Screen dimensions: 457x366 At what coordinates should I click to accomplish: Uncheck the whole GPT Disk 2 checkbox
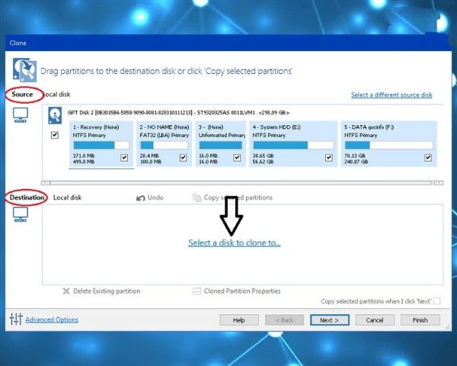pyautogui.click(x=53, y=135)
